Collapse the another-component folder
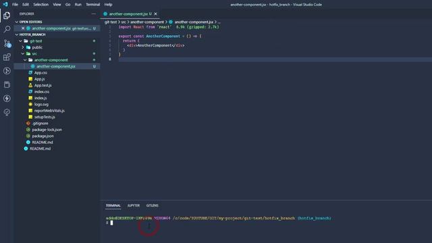This screenshot has height=243, width=432. [25, 60]
